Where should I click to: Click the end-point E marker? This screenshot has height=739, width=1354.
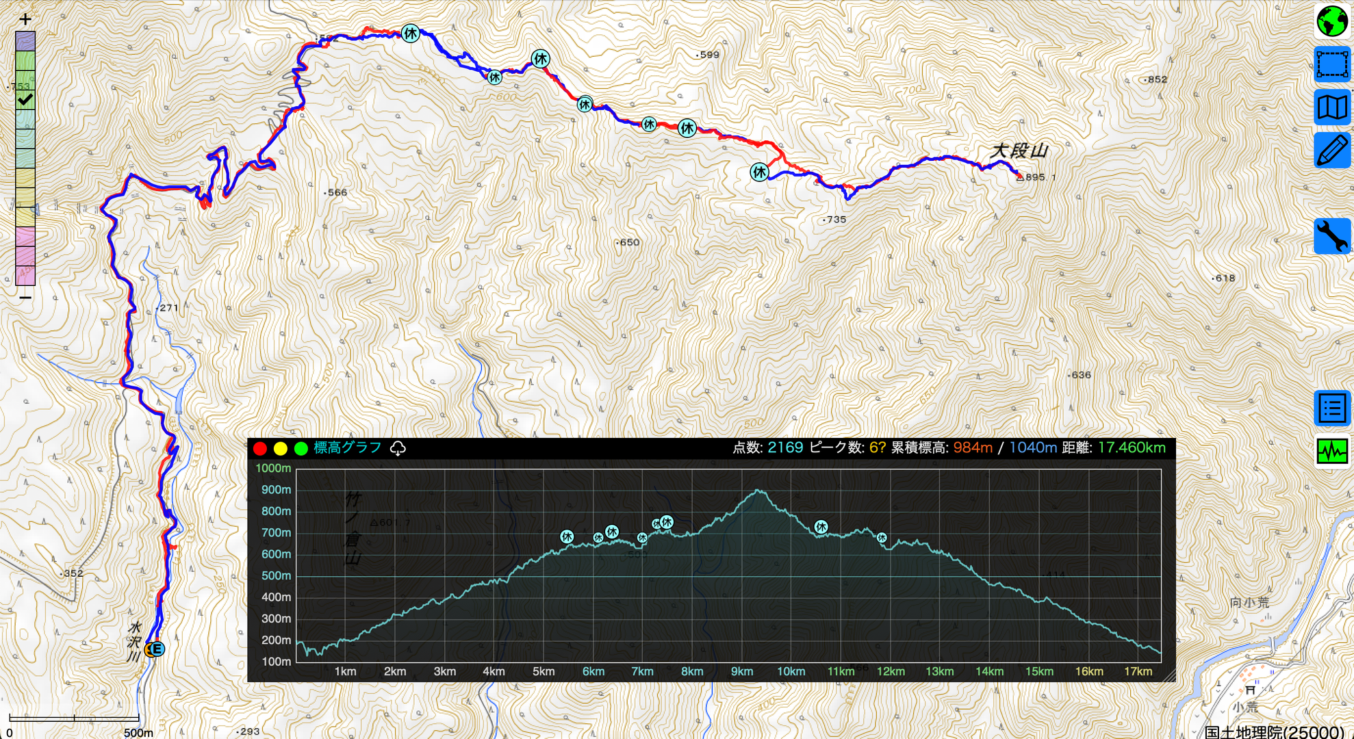[157, 649]
